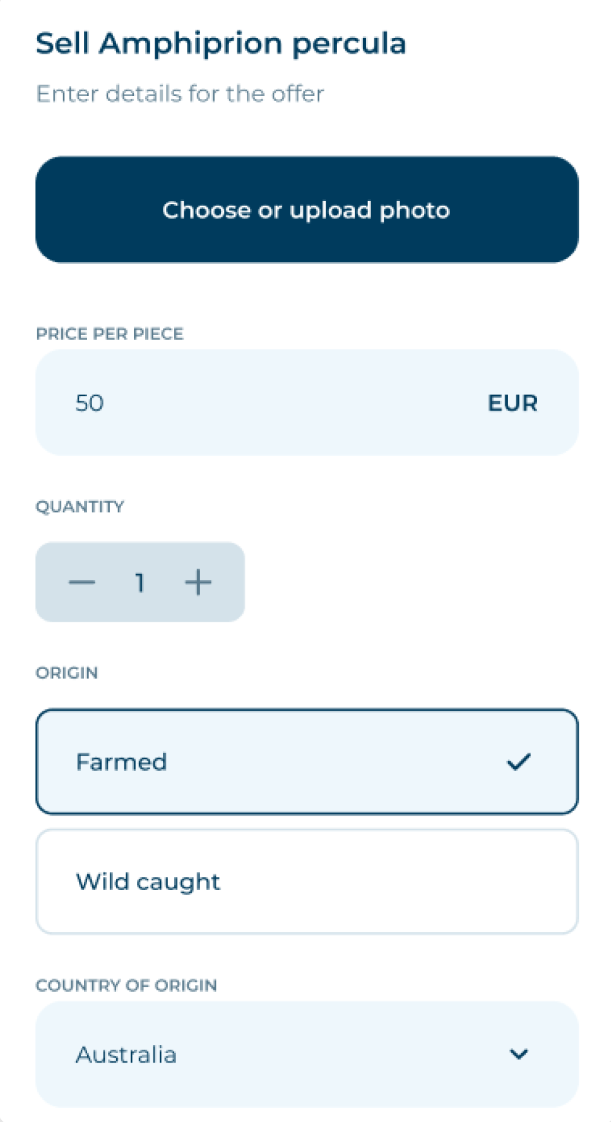Click the checkmark icon on Farmed
This screenshot has width=611, height=1122.
(x=519, y=762)
